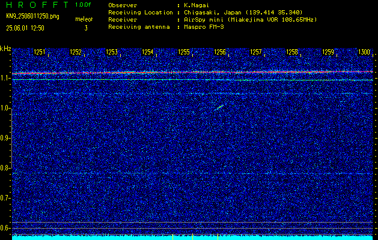Click the 0.8 kHz axis label
Screen dimensions: 378x240
4,168
